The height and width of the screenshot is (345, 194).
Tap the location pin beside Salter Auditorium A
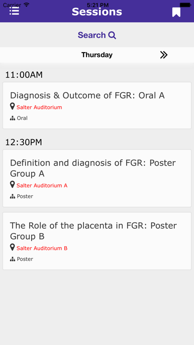pyautogui.click(x=12, y=184)
